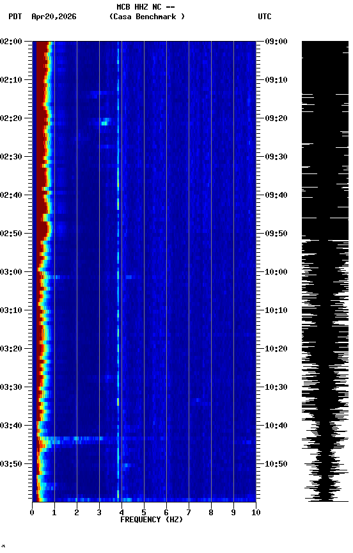Click frequency axis tick label 4
This screenshot has width=353, height=553.
pyautogui.click(x=122, y=513)
